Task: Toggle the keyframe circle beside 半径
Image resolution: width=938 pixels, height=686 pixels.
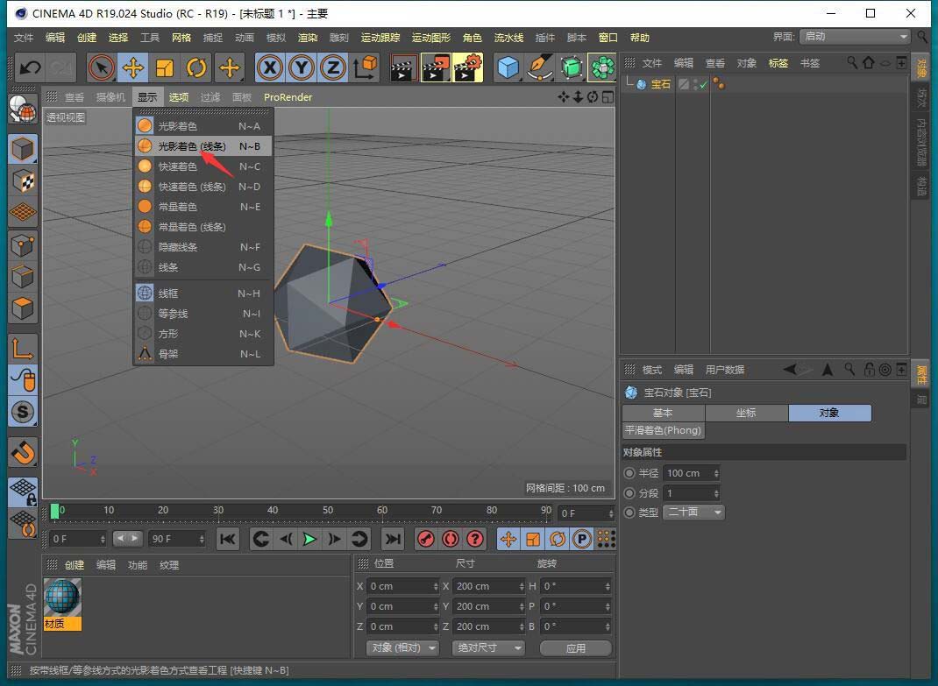Action: (x=629, y=473)
